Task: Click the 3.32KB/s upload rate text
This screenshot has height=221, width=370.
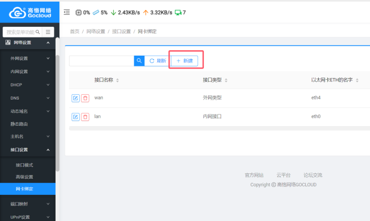Action: coord(161,12)
